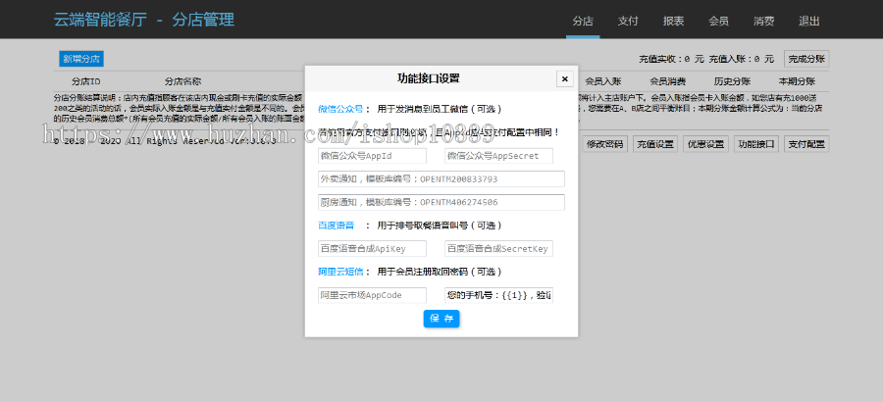This screenshot has width=883, height=402.
Task: Click the 保存 button
Action: (441, 319)
